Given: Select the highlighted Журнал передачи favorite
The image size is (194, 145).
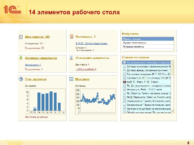Looking at the screenshot, I should click(x=148, y=39).
